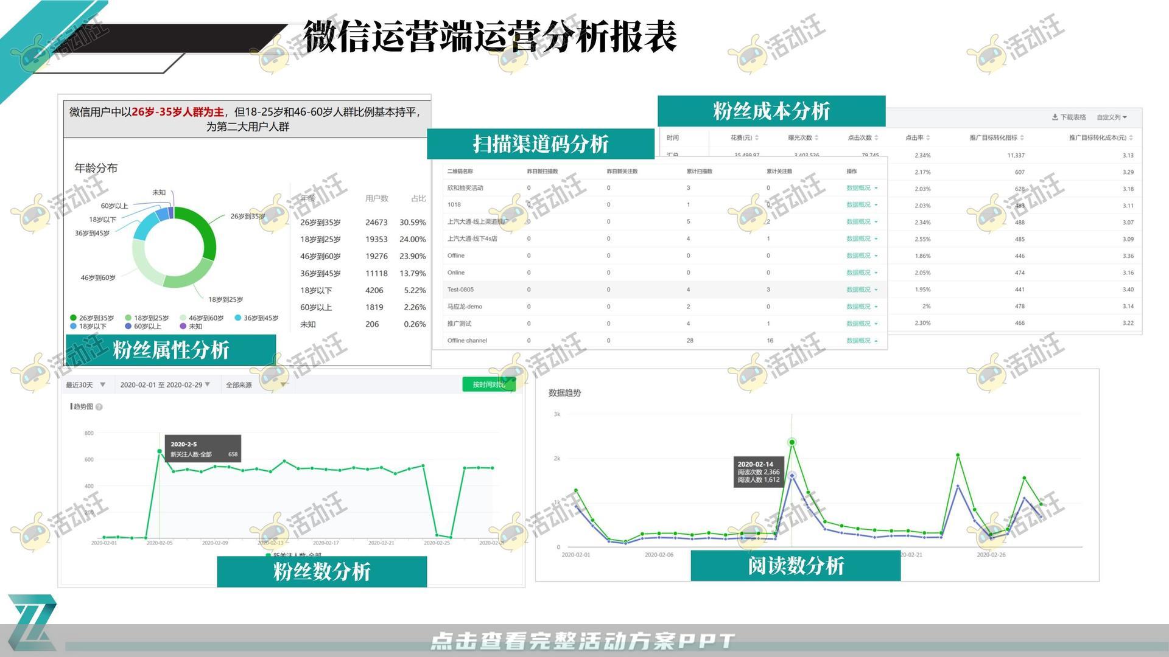Expand 数据概况 arrow in the Offline row

[876, 256]
